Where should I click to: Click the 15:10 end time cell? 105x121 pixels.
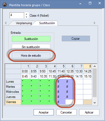coord(88,76)
